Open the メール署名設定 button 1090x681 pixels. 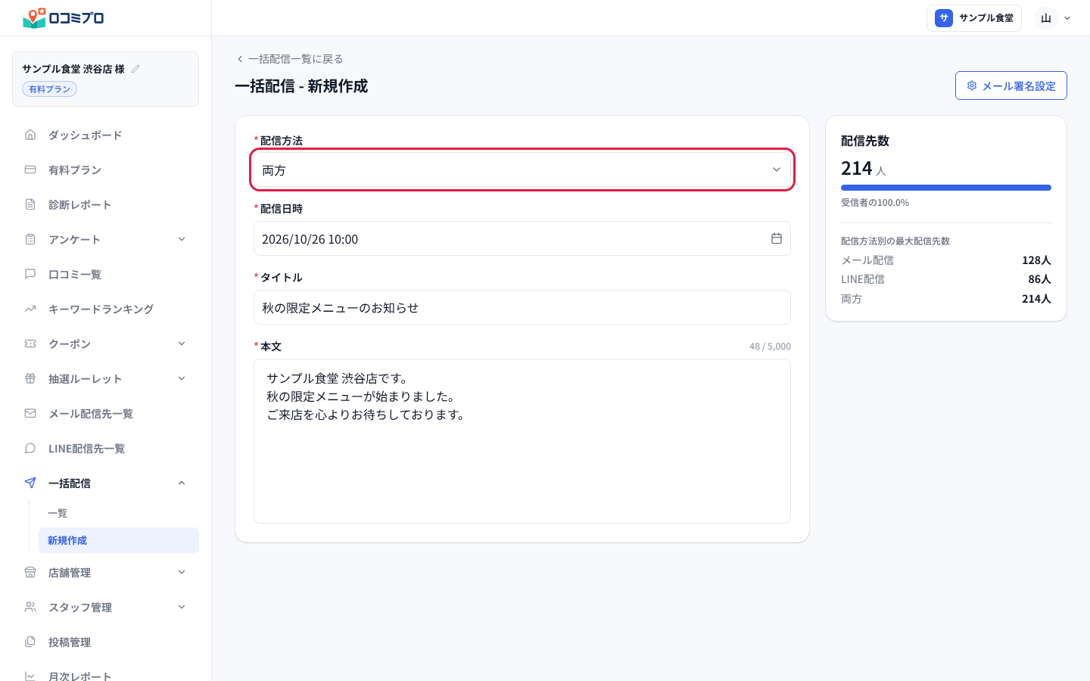click(1011, 86)
